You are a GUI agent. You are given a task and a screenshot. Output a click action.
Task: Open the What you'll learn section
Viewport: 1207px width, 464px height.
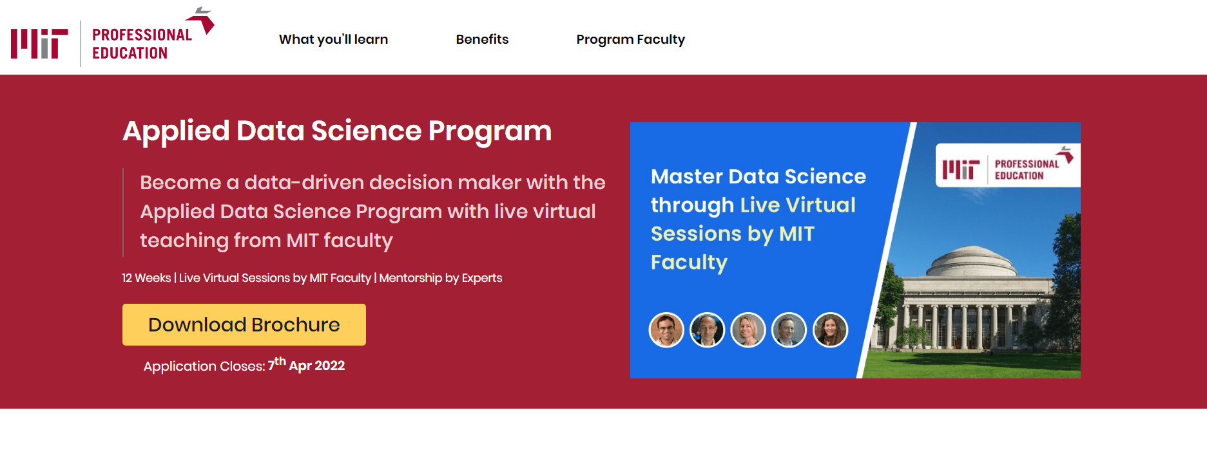click(333, 39)
